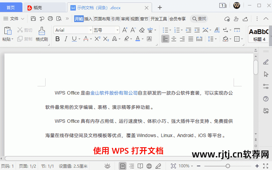Click distributed alignment icon
Image resolution: width=272 pixels, height=170 pixels.
[199, 39]
